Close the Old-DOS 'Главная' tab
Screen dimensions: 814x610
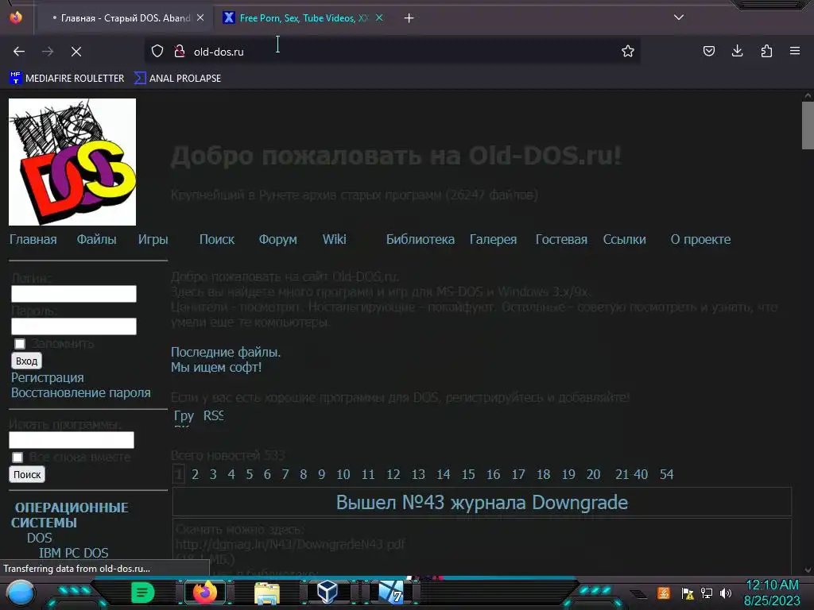200,17
